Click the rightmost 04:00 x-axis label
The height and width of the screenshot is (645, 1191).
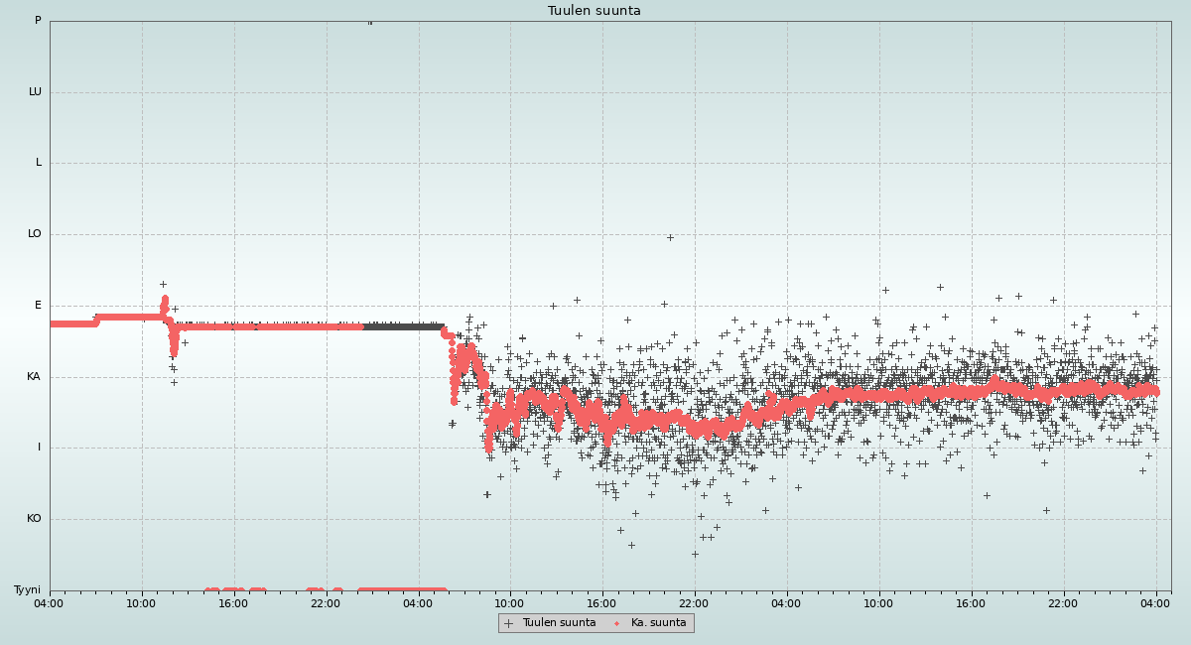coord(1155,602)
